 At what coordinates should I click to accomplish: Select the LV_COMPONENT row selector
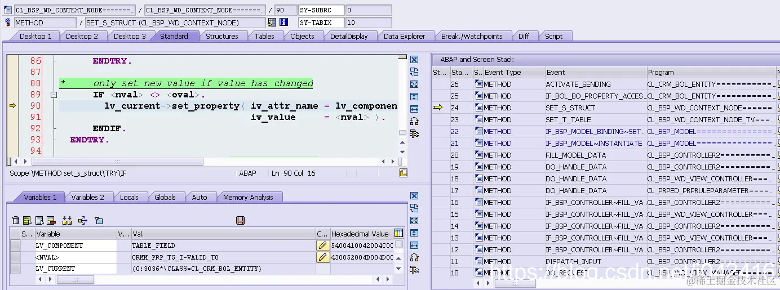[15, 245]
